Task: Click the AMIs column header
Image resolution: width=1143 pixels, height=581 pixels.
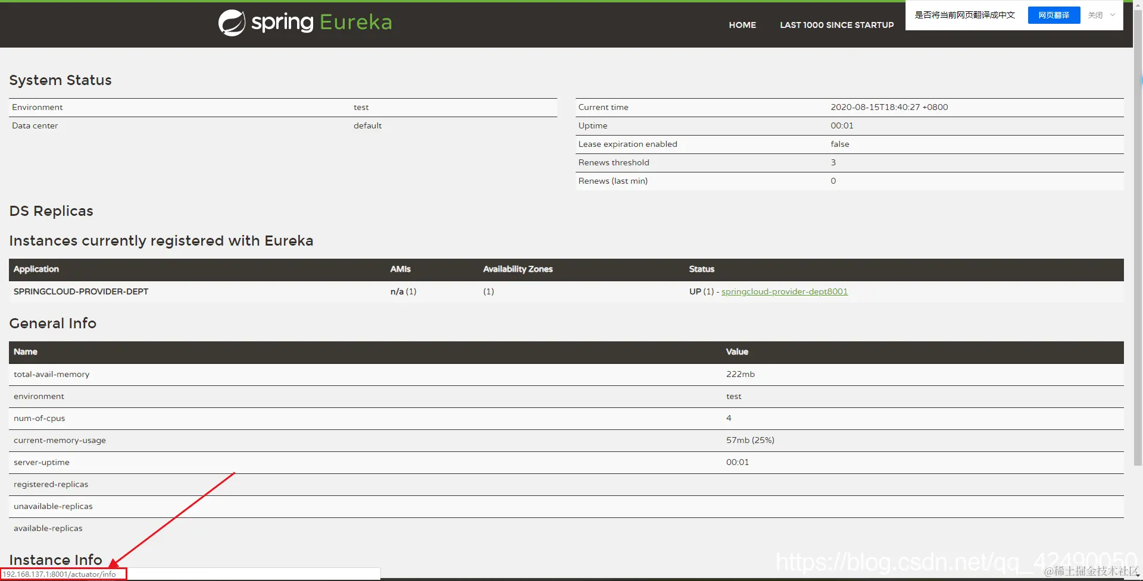Action: [x=400, y=269]
